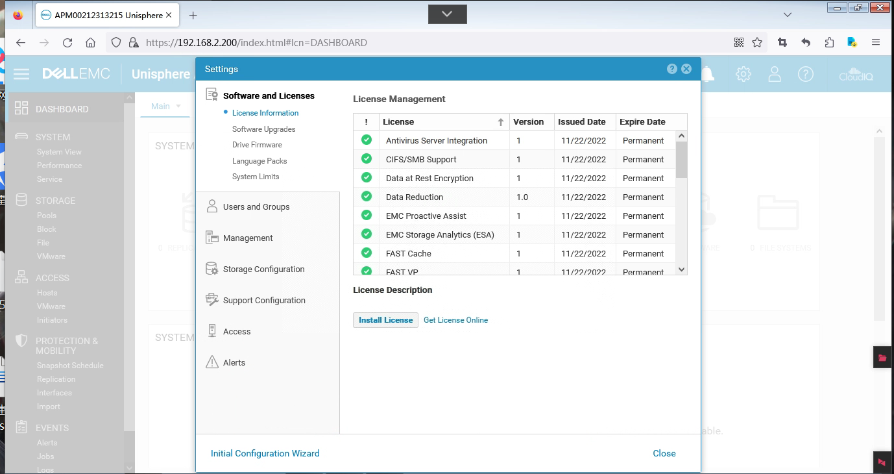Click the Version column header
894x474 pixels.
pyautogui.click(x=532, y=121)
